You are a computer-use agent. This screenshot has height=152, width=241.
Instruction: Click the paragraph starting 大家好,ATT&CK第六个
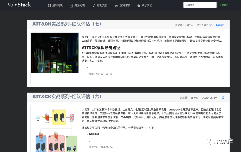[x=153, y=115]
